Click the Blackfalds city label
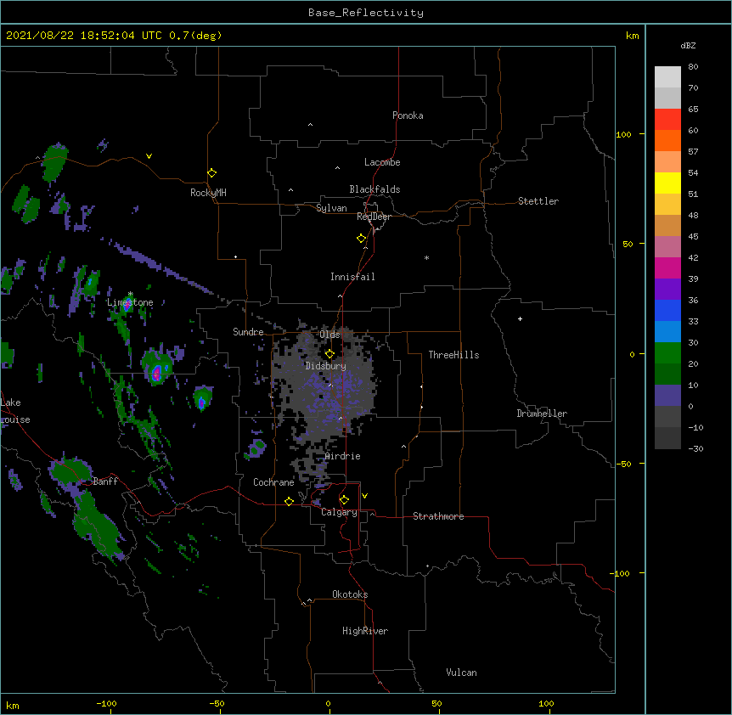The width and height of the screenshot is (732, 715). click(x=374, y=189)
